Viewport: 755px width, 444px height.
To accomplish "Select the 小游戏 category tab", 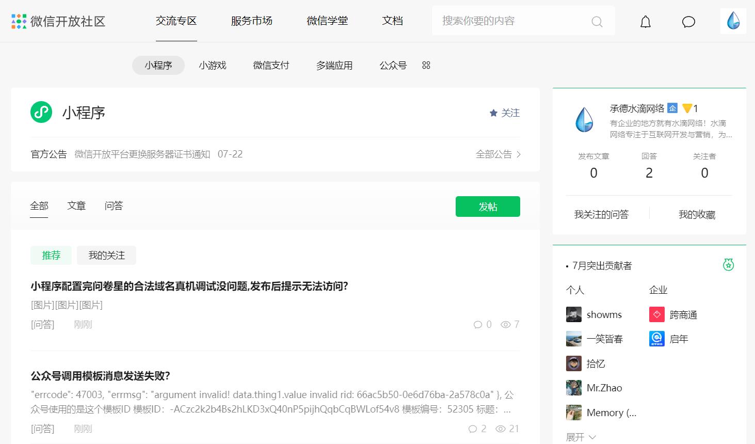I will tap(213, 65).
